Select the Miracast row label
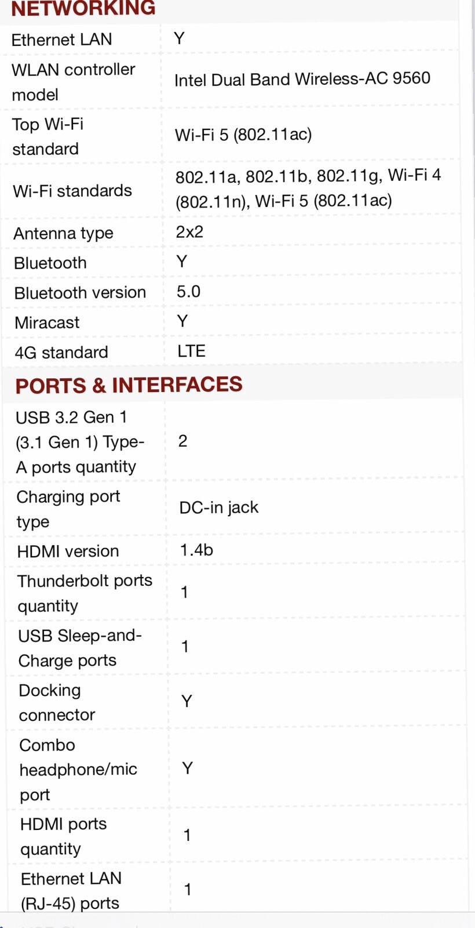 tap(47, 322)
